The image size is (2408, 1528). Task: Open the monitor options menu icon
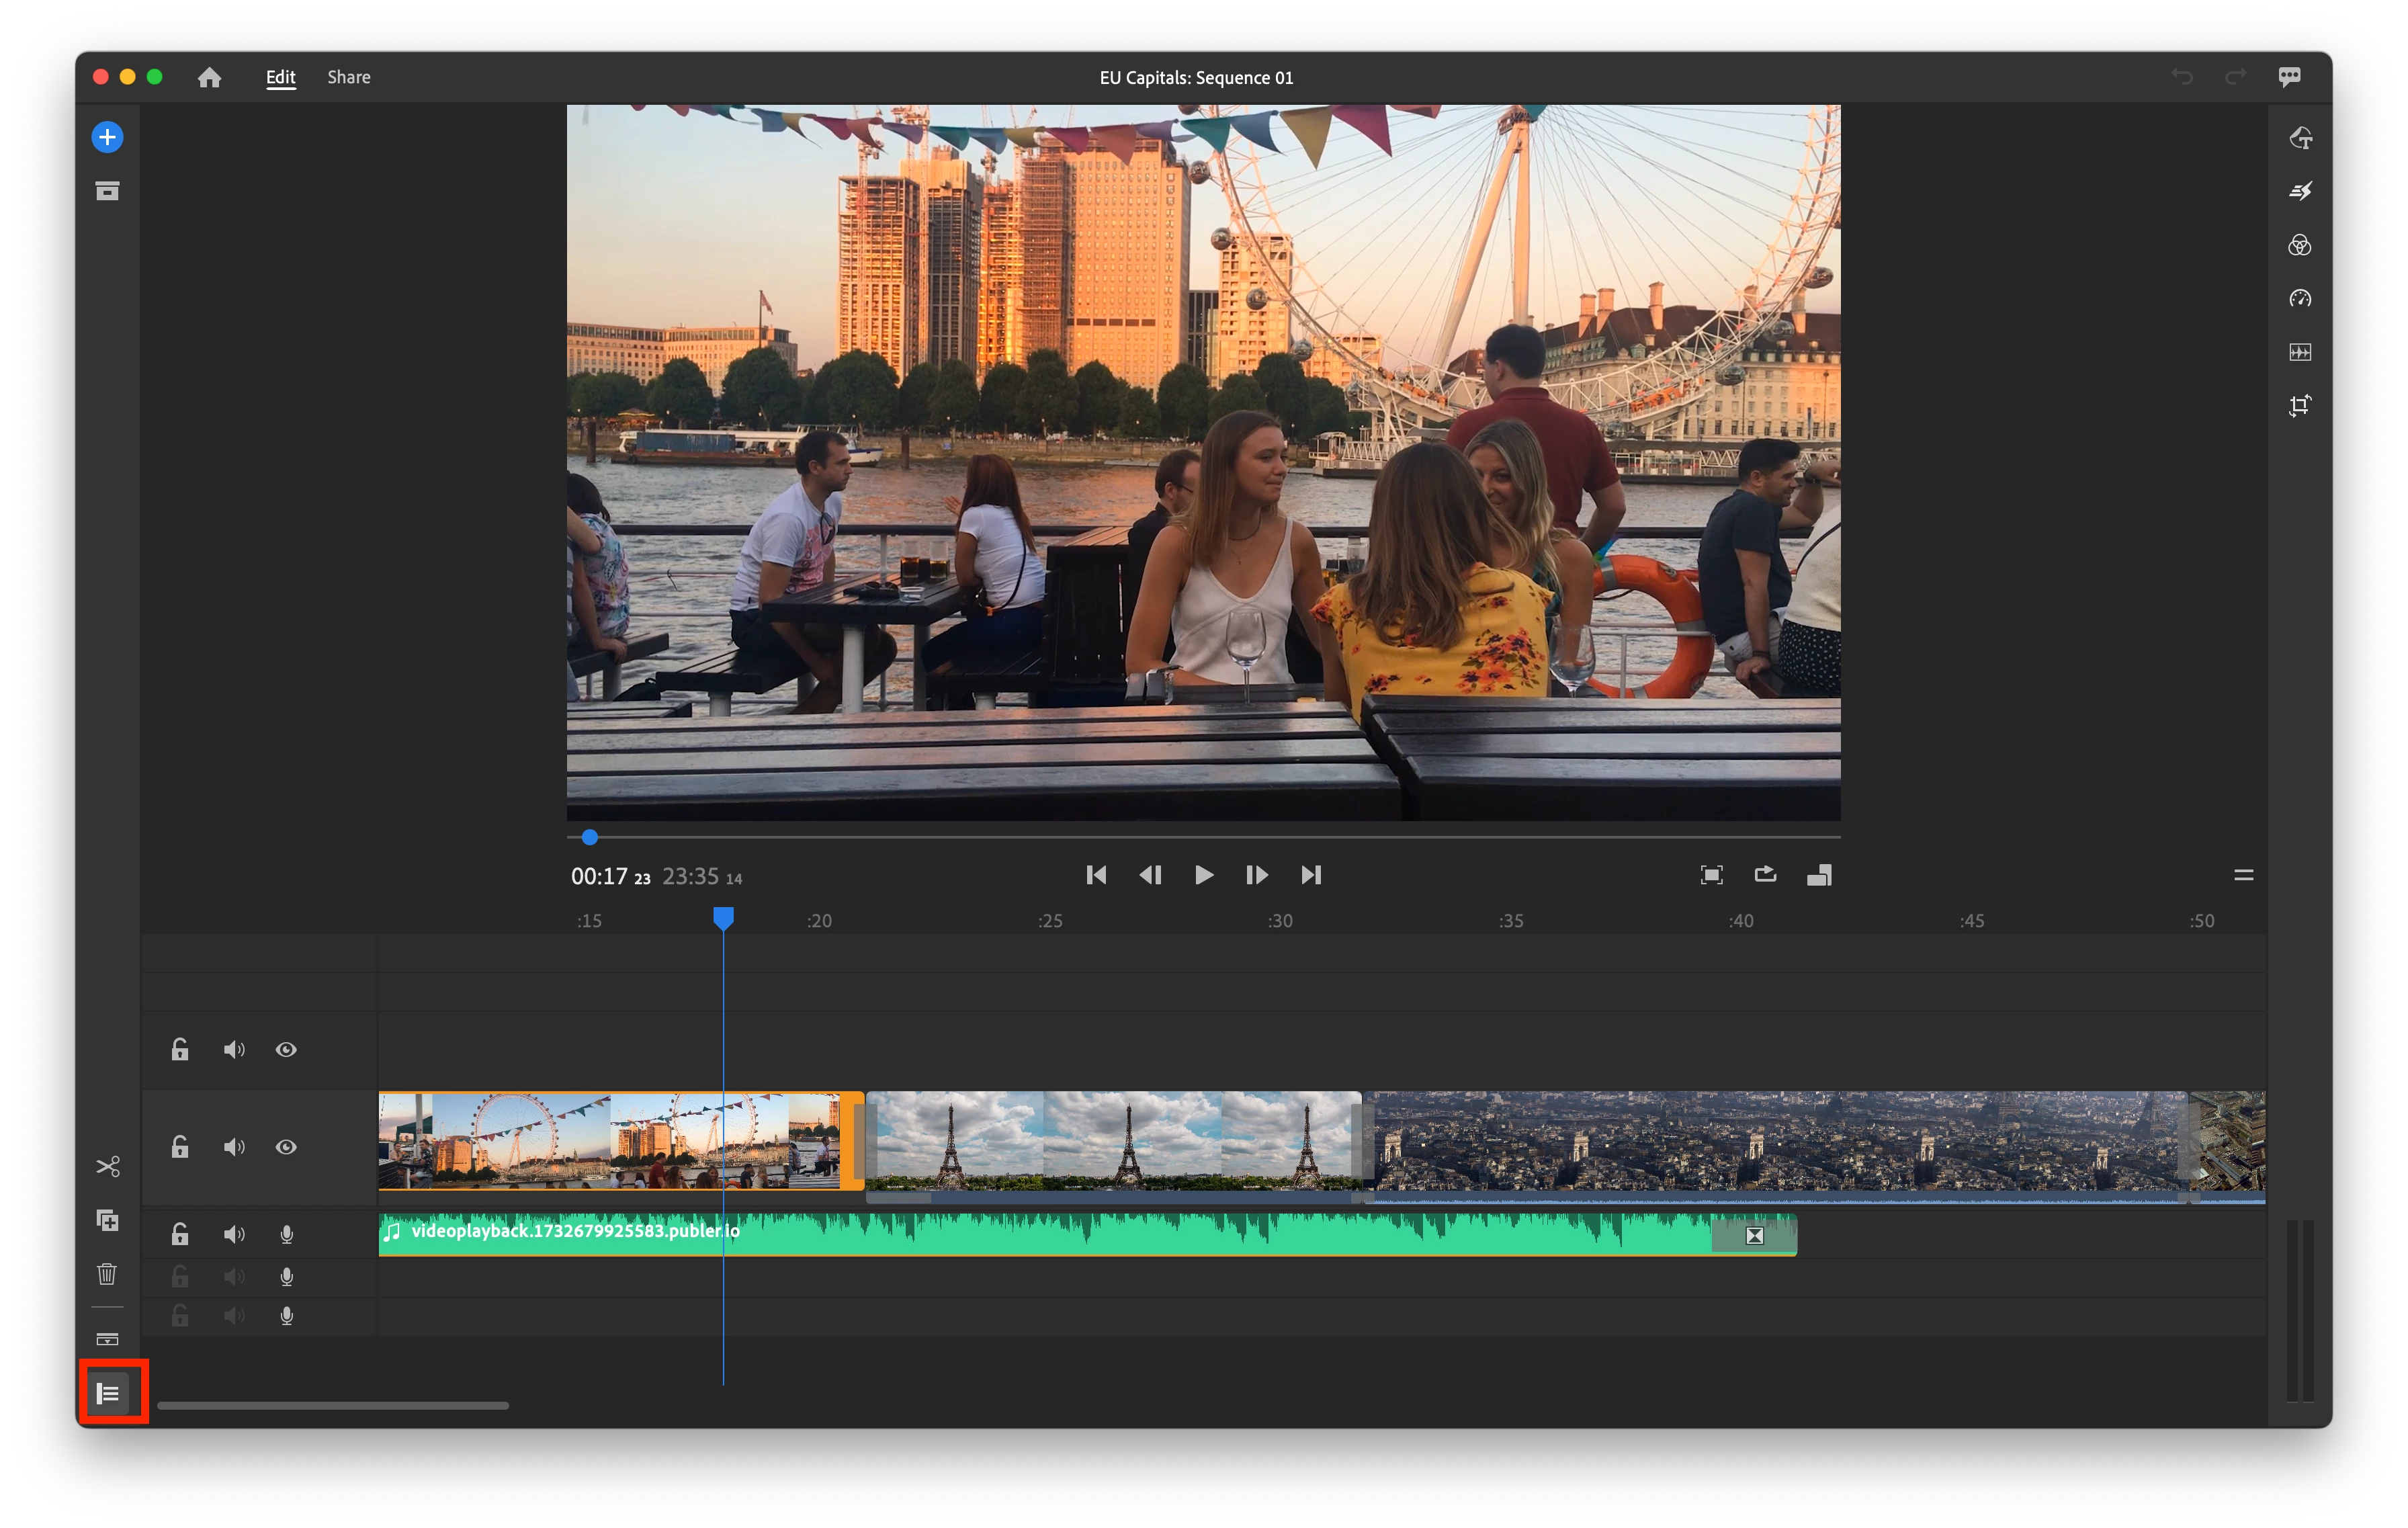(x=2243, y=875)
